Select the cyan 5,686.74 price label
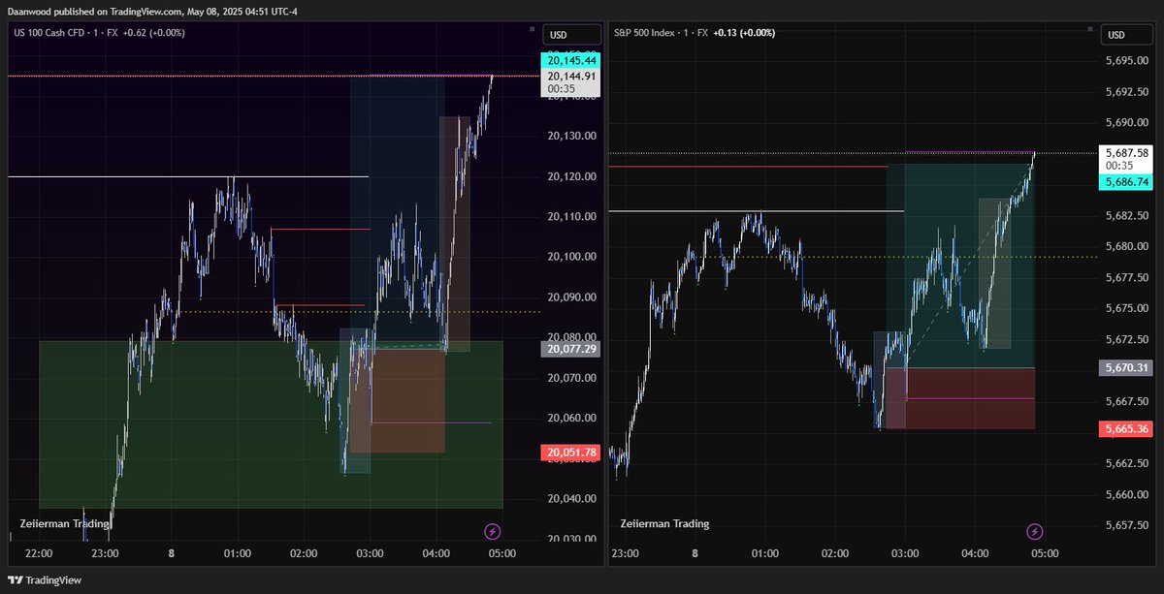1164x594 pixels. [x=1126, y=182]
